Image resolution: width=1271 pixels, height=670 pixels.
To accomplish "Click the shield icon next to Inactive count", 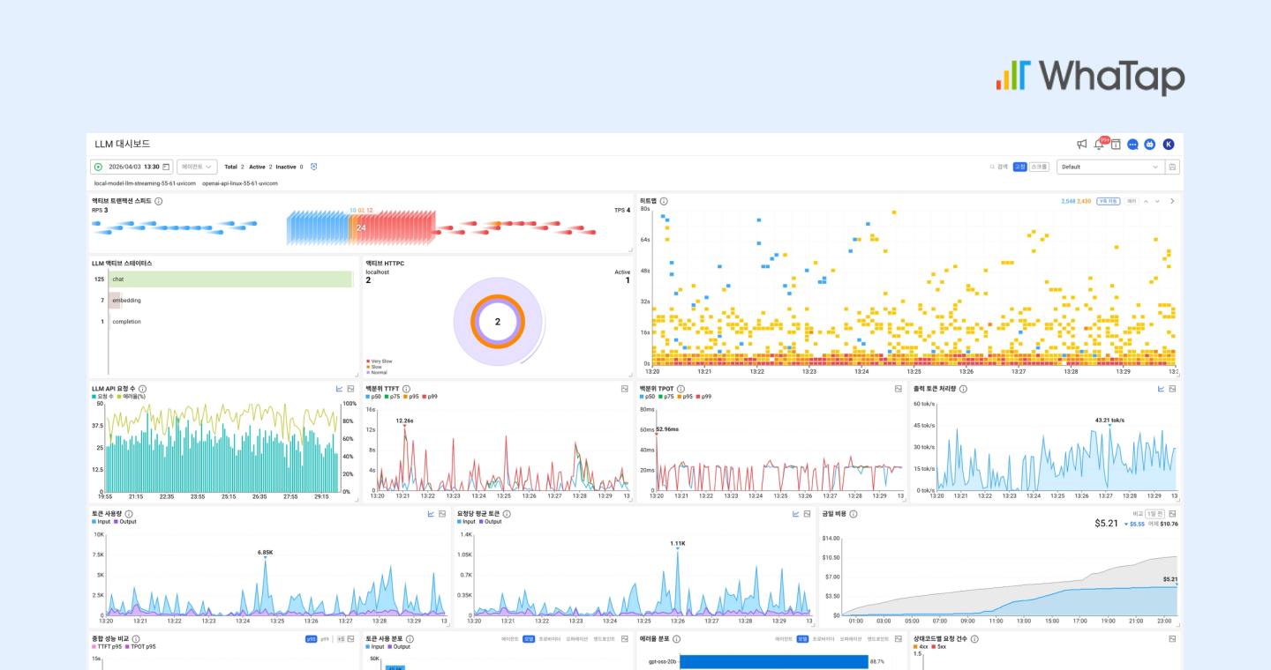I will 313,167.
